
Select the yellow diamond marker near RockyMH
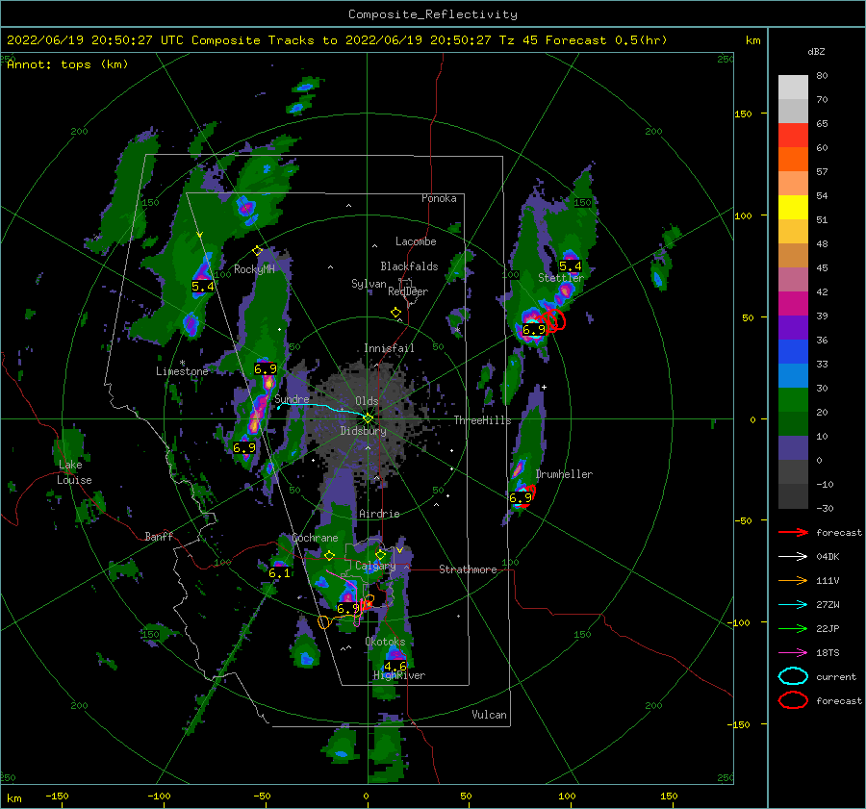[x=257, y=251]
